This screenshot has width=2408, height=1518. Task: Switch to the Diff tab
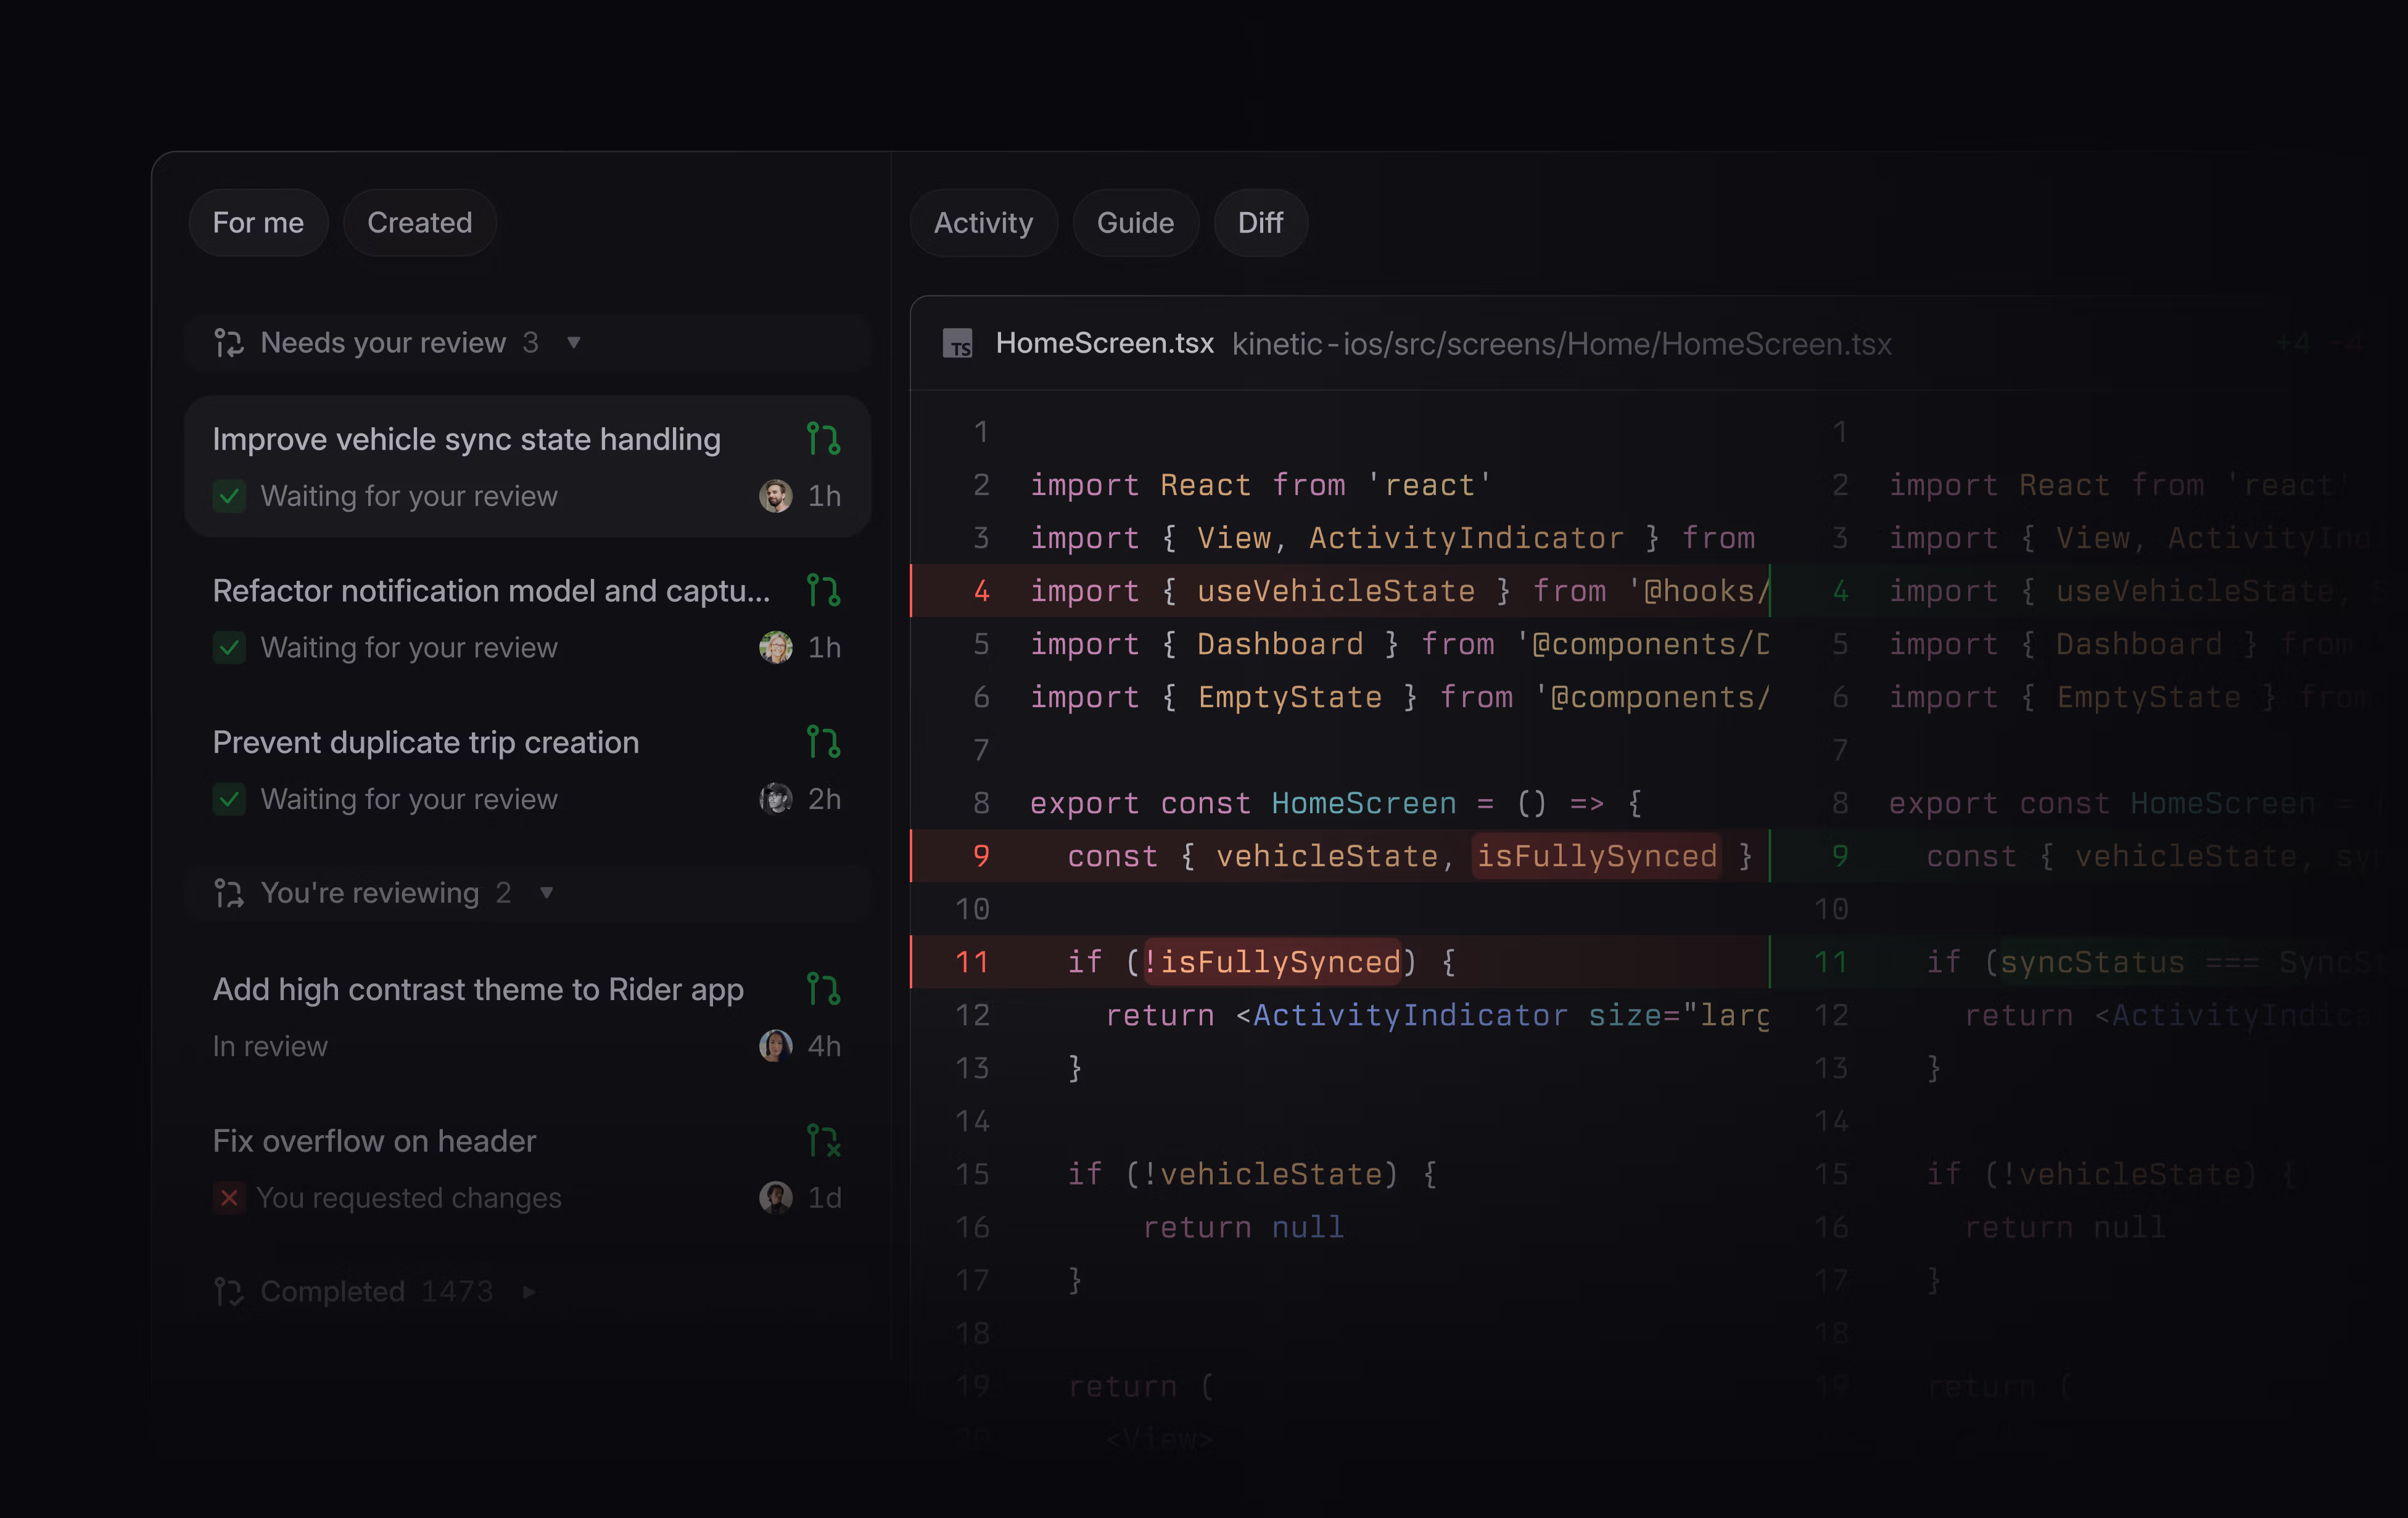pyautogui.click(x=1260, y=222)
